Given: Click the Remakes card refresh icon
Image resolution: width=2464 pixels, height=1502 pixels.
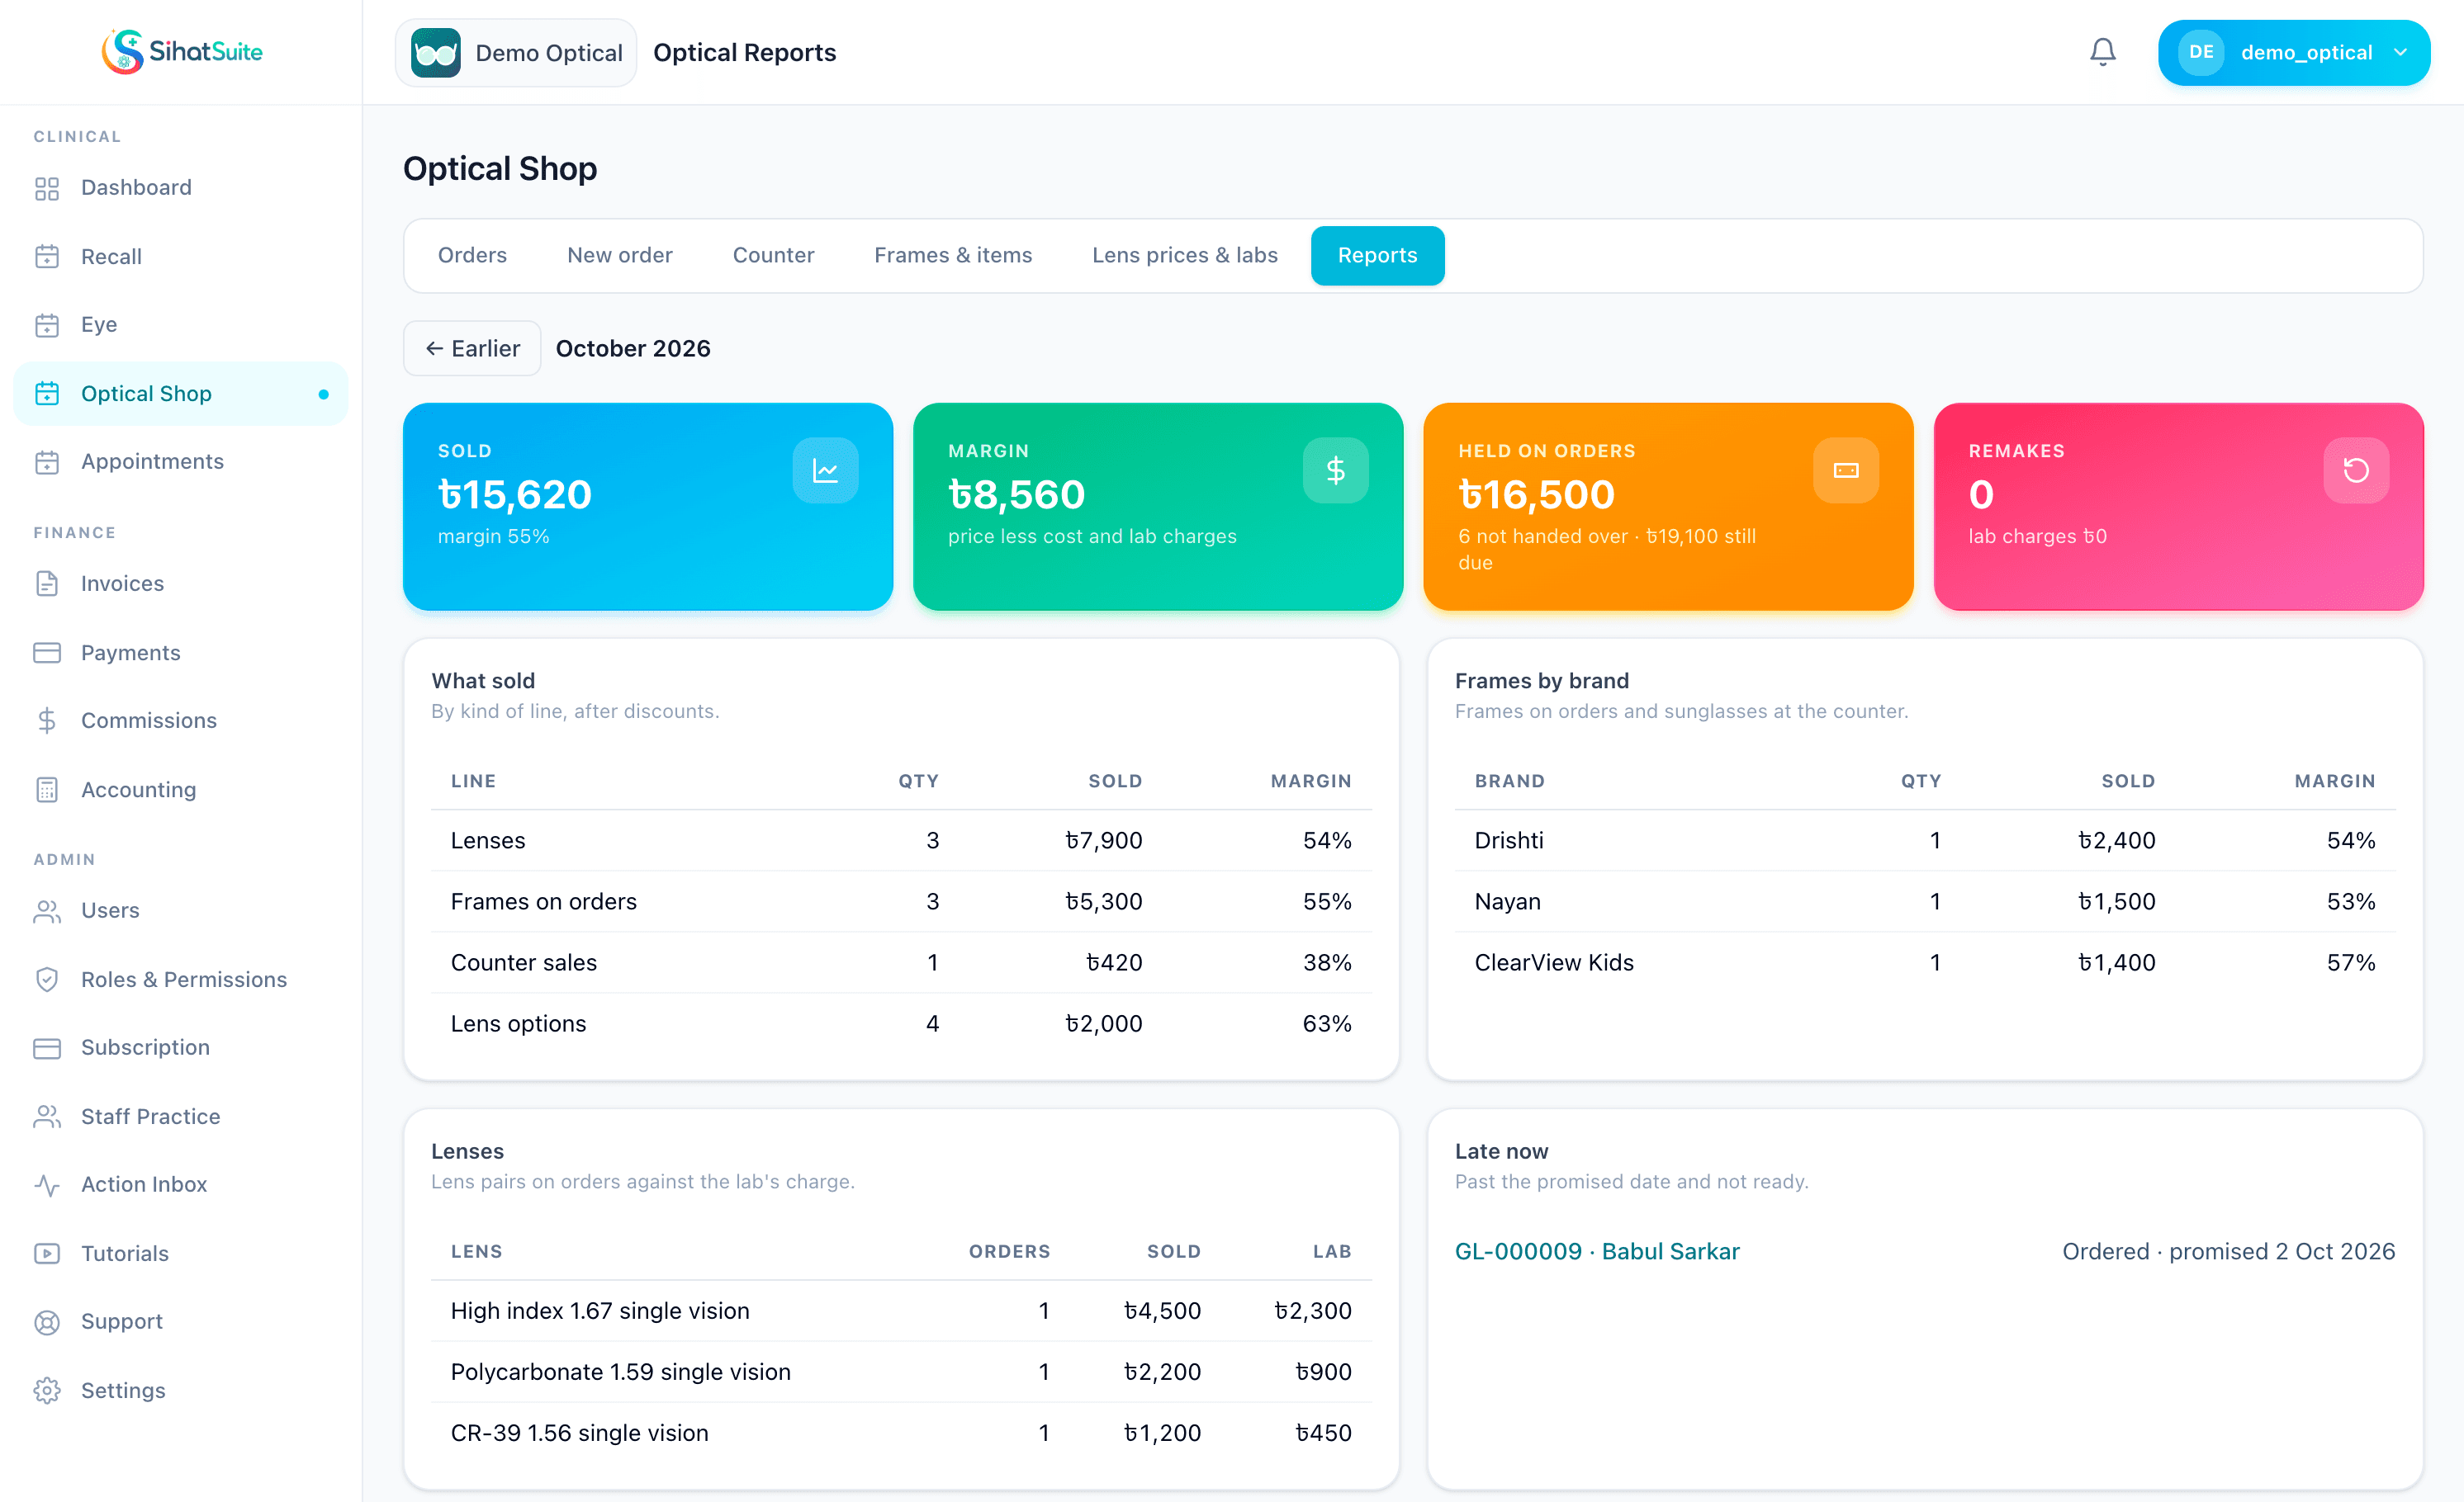Looking at the screenshot, I should pyautogui.click(x=2356, y=470).
